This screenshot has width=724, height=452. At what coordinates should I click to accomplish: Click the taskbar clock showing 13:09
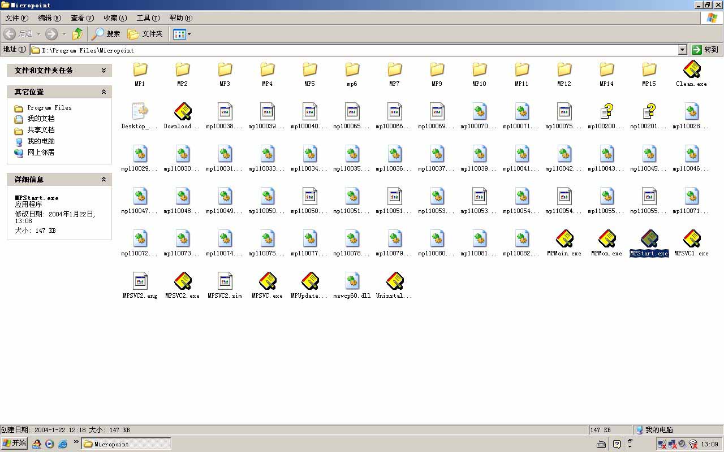point(710,444)
